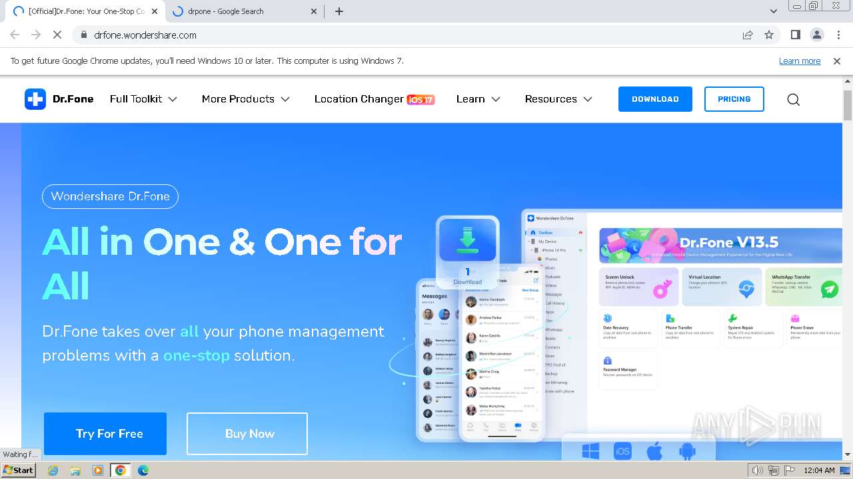The image size is (853, 479).
Task: Click the browser forward arrow
Action: point(36,35)
